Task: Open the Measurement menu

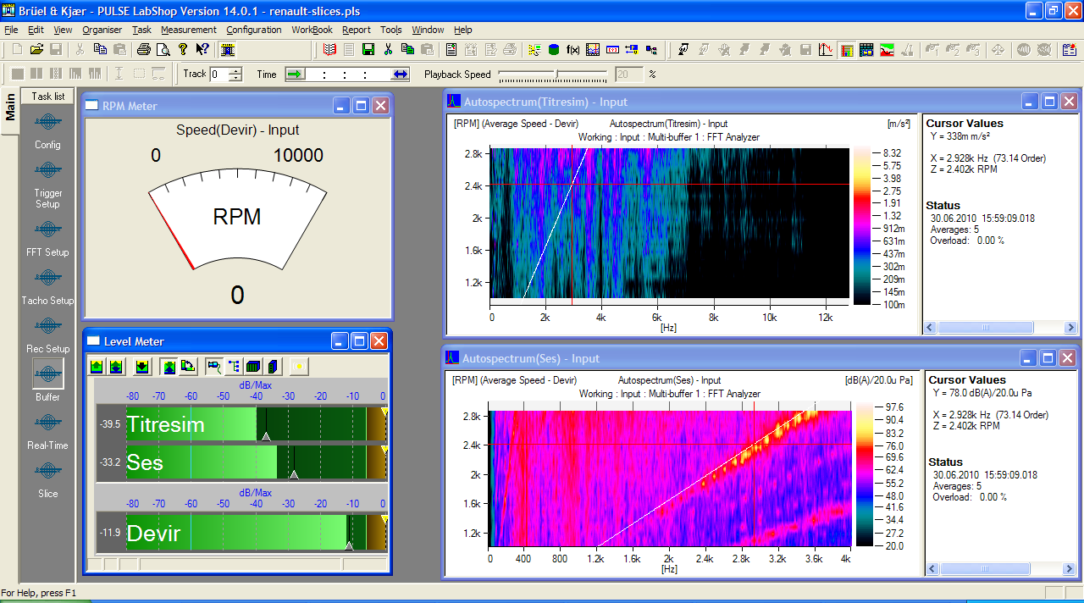Action: 188,30
